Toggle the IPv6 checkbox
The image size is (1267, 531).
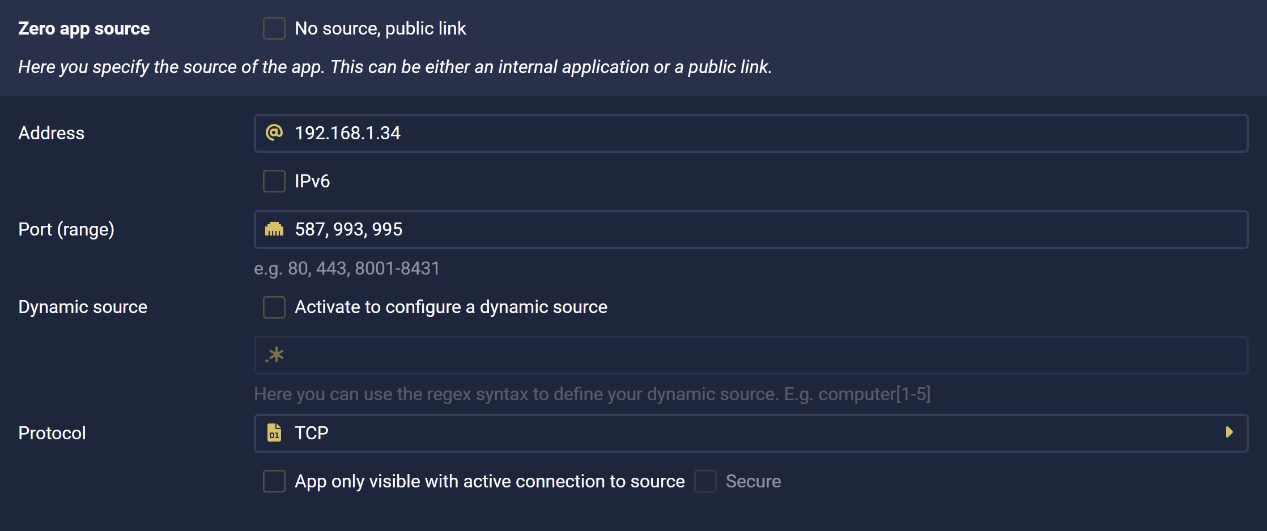coord(274,181)
